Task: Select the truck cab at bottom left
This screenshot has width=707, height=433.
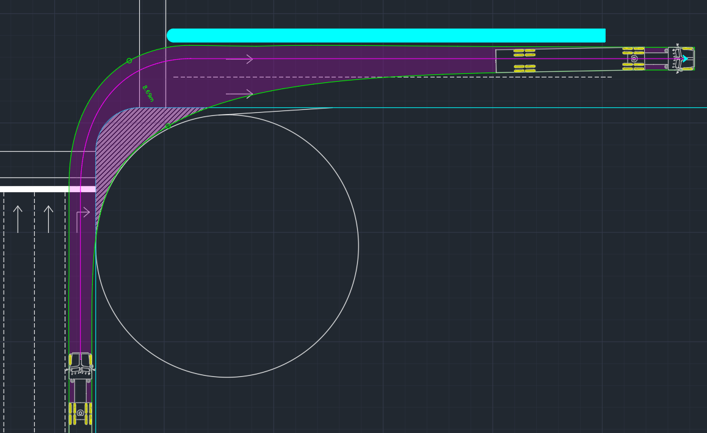Action: (x=80, y=364)
